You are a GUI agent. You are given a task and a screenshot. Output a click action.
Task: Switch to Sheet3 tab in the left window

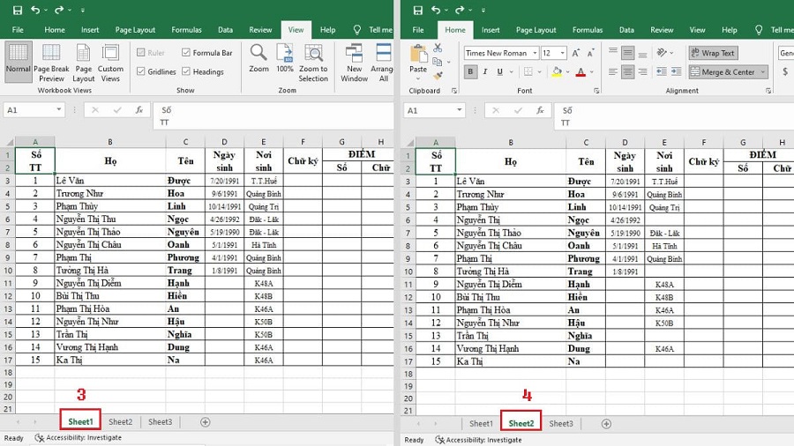pyautogui.click(x=160, y=422)
